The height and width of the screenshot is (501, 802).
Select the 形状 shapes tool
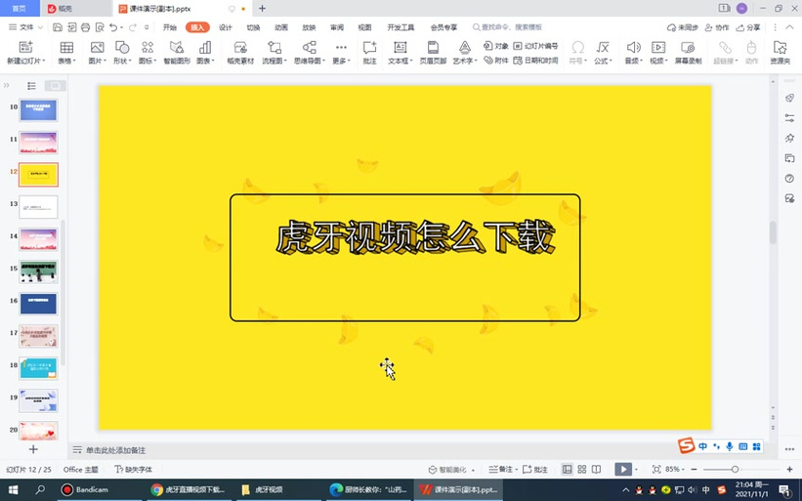coord(122,53)
